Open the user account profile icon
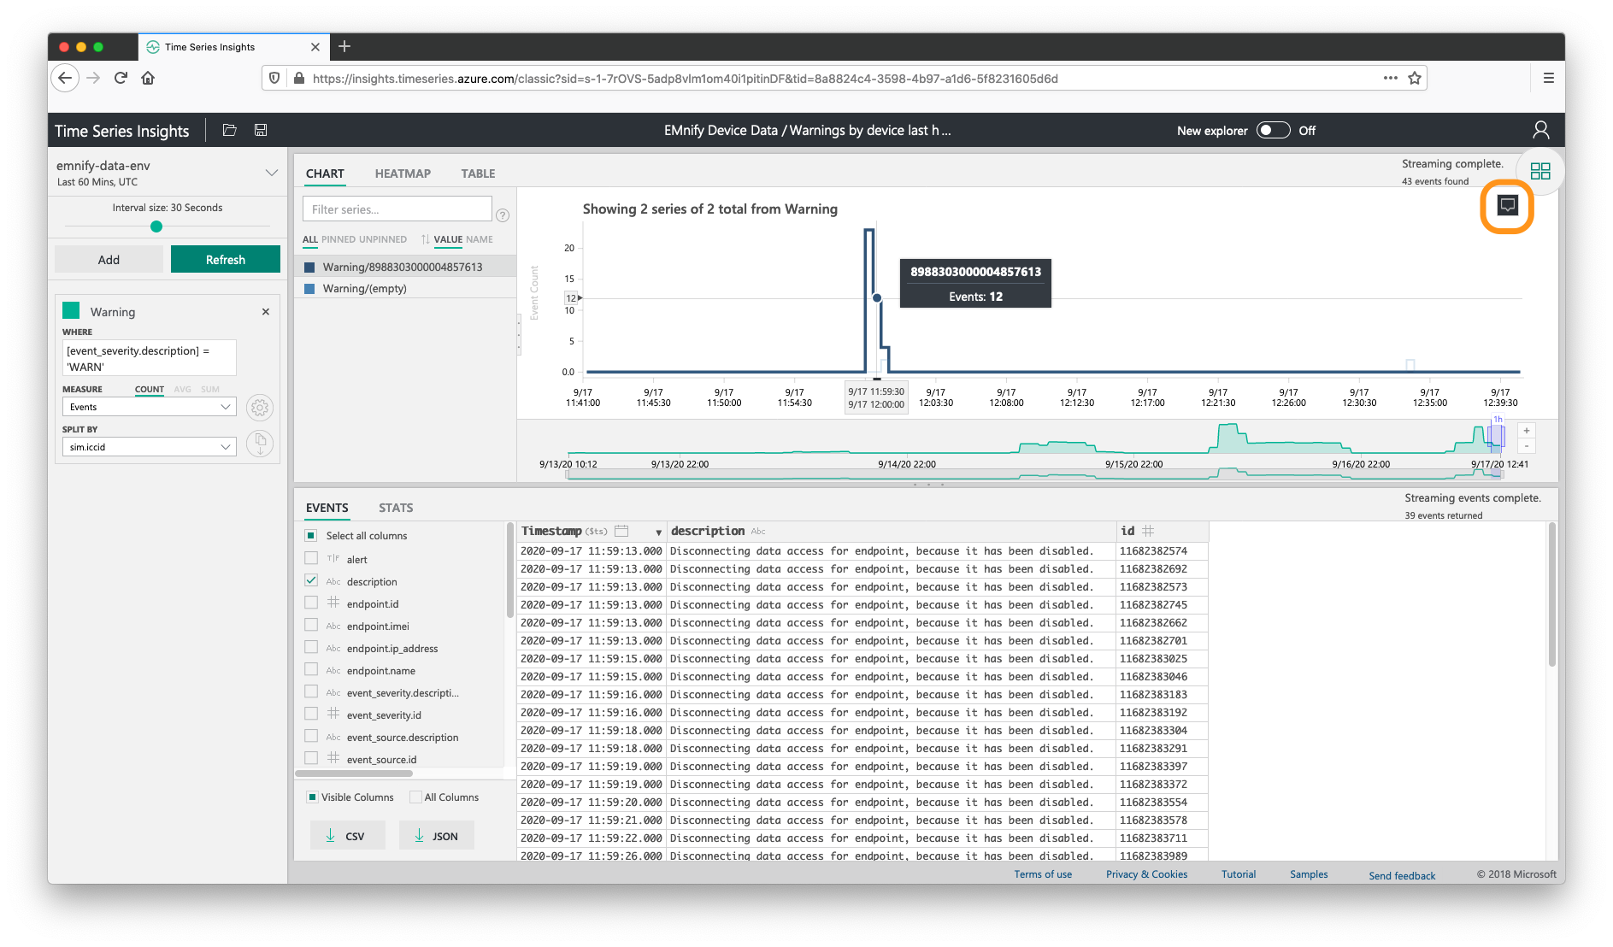The image size is (1613, 947). pos(1540,130)
